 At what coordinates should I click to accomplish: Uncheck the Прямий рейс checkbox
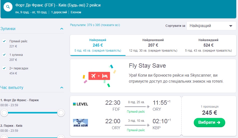pos(4,41)
